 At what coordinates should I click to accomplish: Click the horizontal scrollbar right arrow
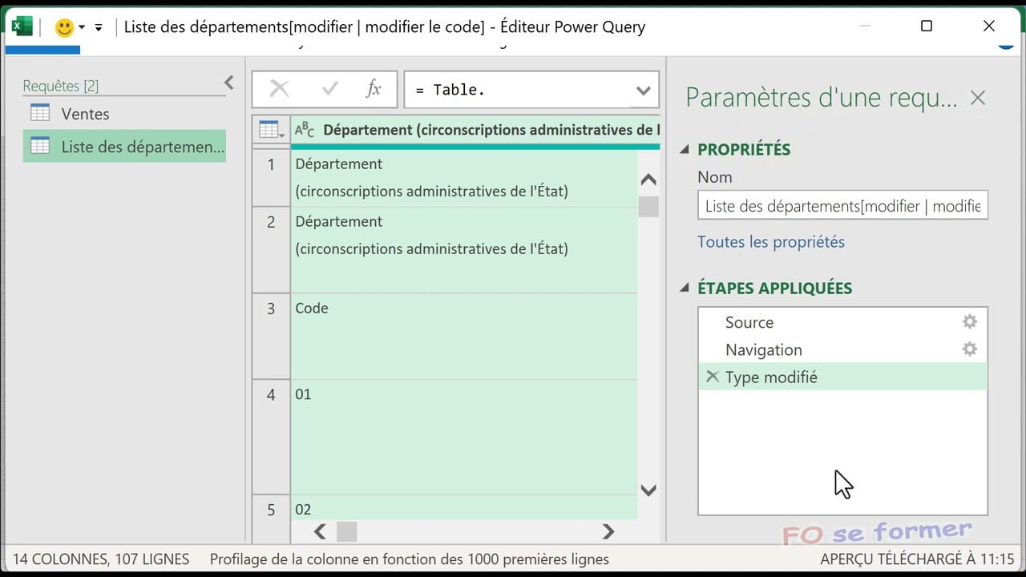pyautogui.click(x=608, y=531)
